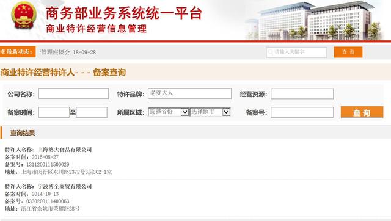Click filing date 2015-08-27
Viewport: 391px width, 221px height.
[45, 158]
